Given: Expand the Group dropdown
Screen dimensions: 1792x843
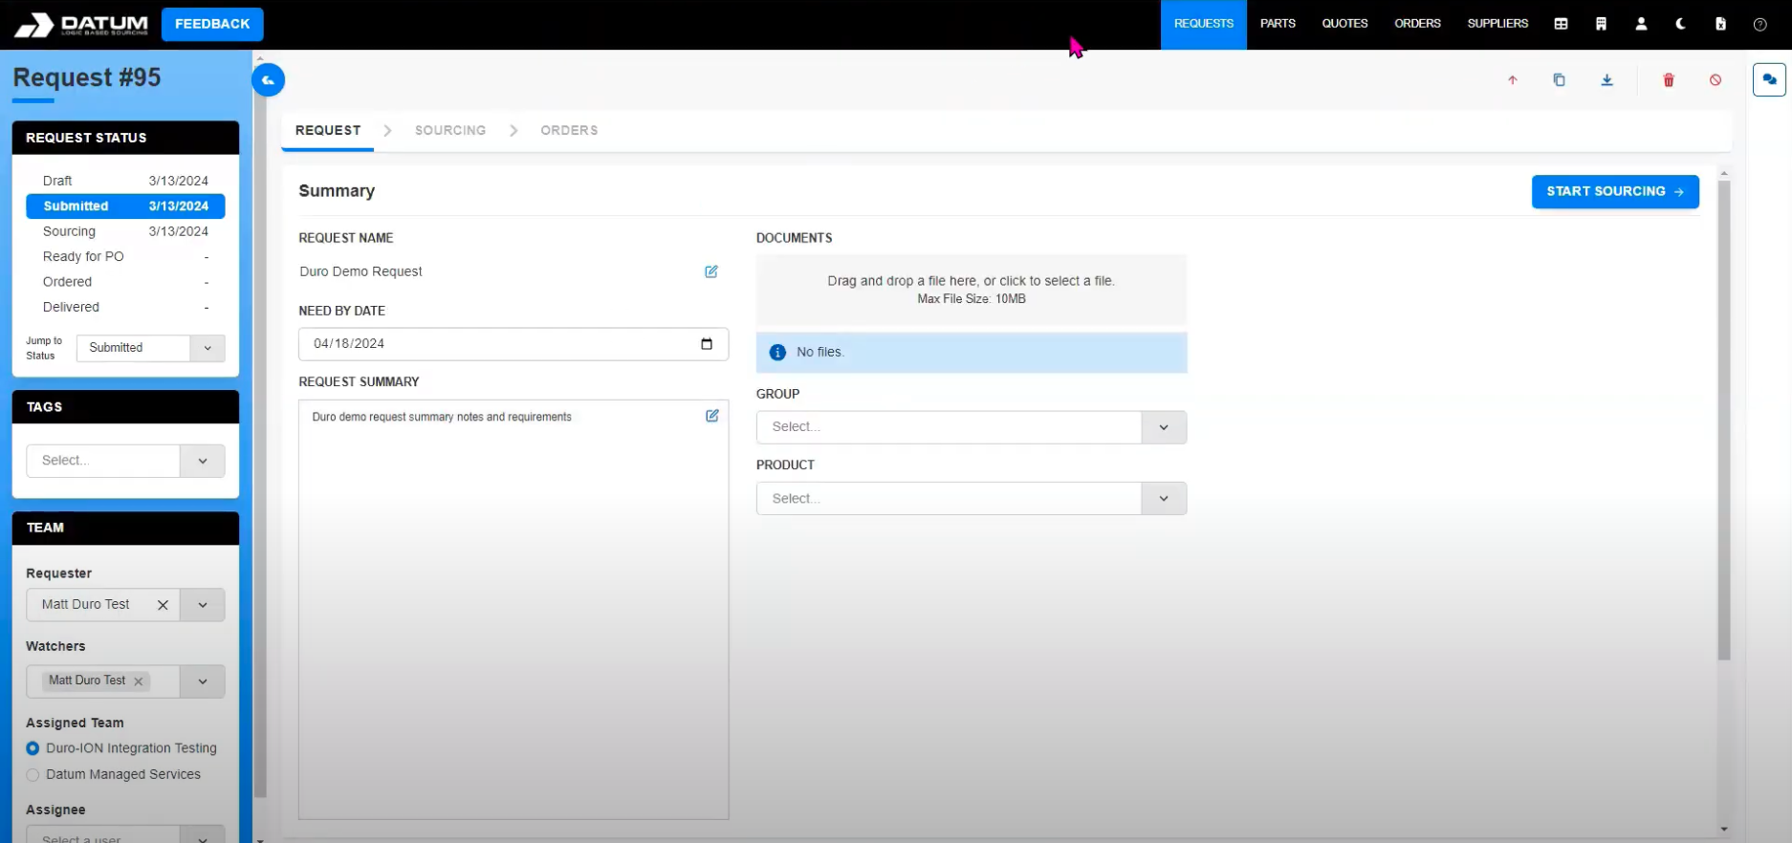Looking at the screenshot, I should click(x=1163, y=427).
